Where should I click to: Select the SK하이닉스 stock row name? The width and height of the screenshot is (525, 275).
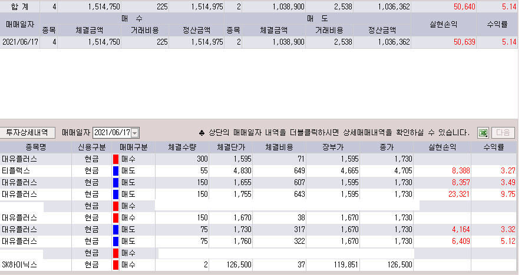(x=19, y=265)
